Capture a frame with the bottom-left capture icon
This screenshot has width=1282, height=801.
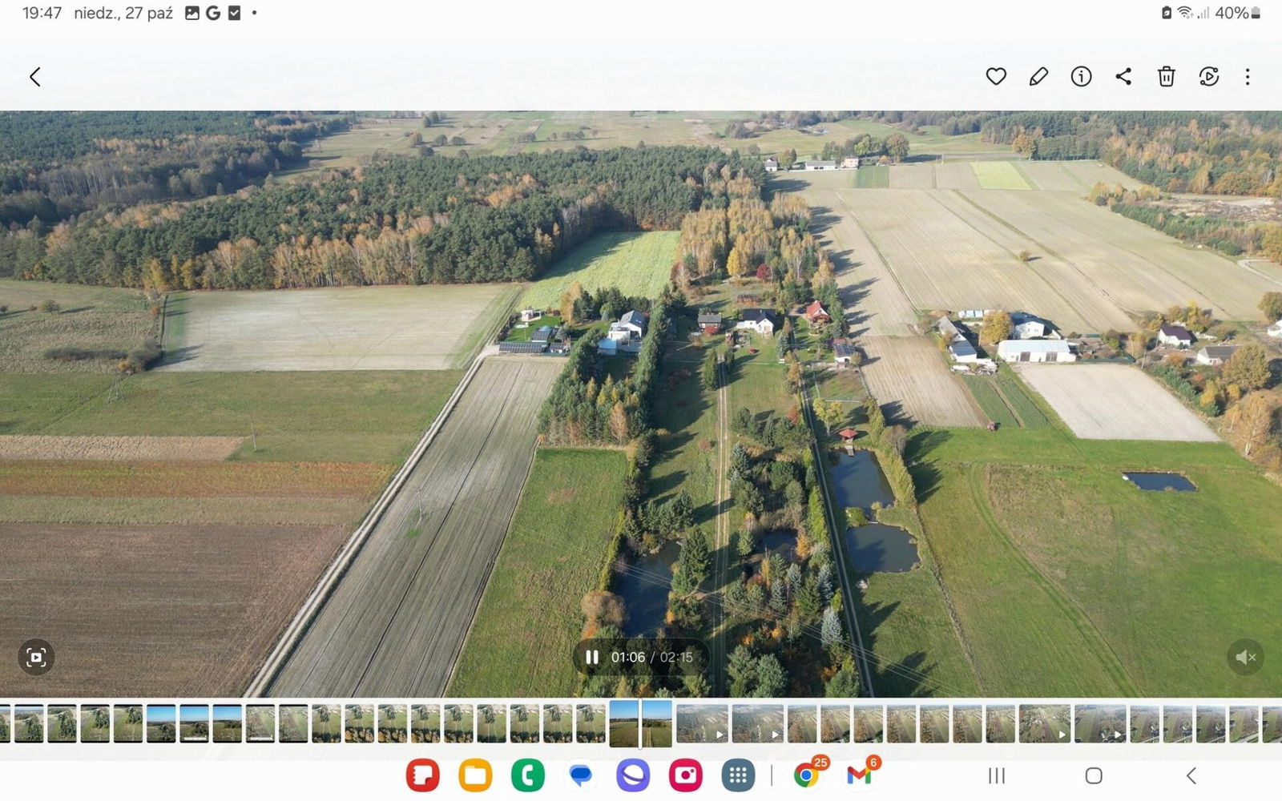coord(36,658)
